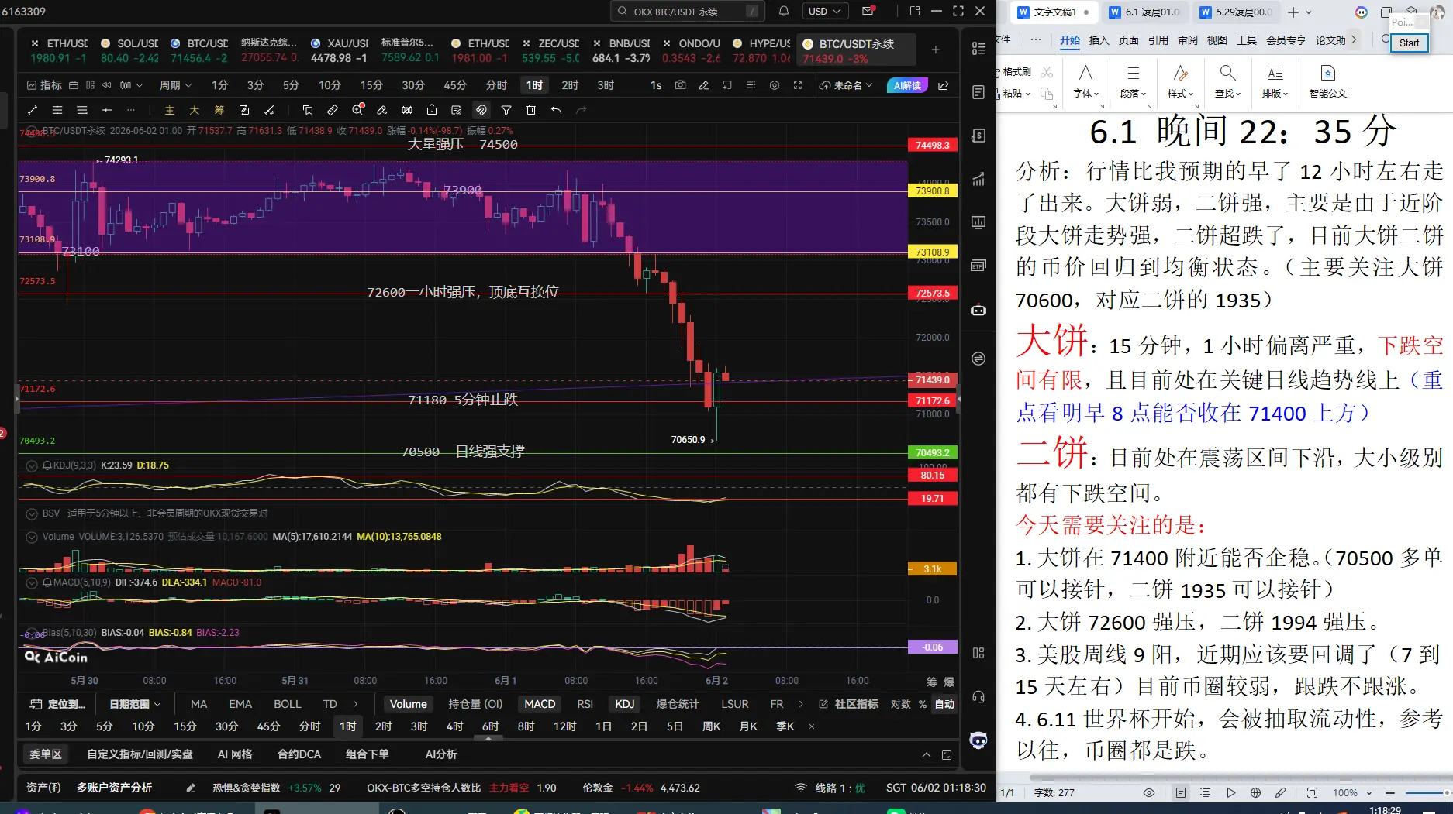The height and width of the screenshot is (814, 1453).
Task: Click the WPS read-mode eye icon in status bar
Action: tap(1149, 792)
